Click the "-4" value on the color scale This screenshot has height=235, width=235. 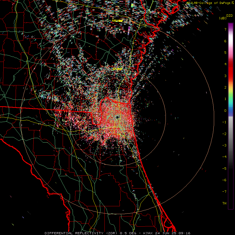[x=224, y=157]
